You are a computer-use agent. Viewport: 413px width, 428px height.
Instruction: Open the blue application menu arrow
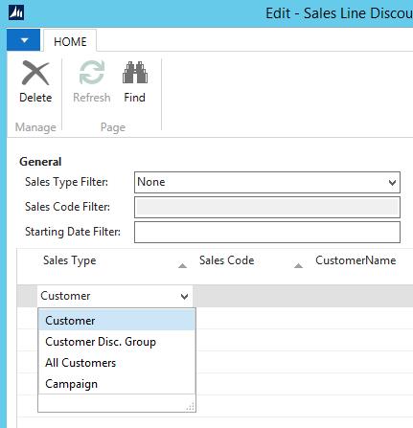coord(24,40)
